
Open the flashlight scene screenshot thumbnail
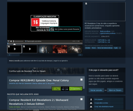click(75, 49)
